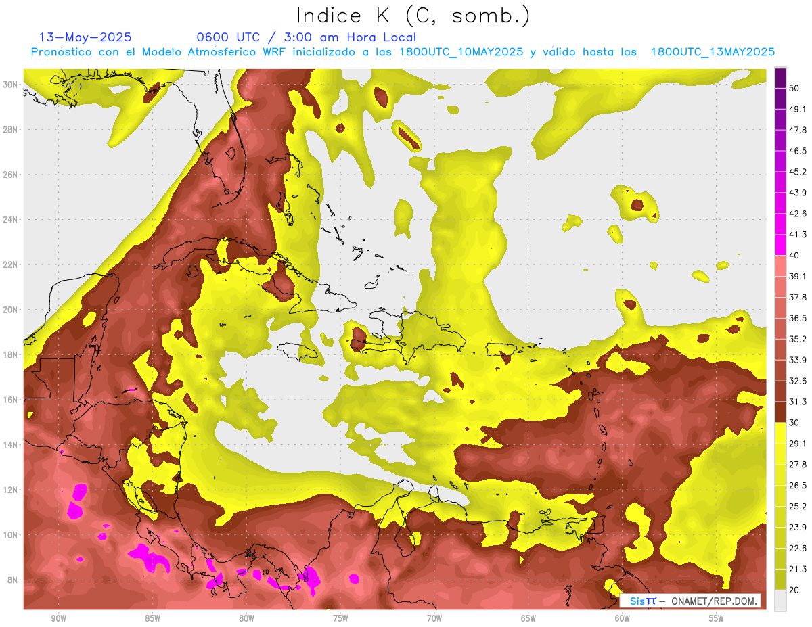Click the color bar label '43.9'
The height and width of the screenshot is (627, 812).
pos(798,193)
